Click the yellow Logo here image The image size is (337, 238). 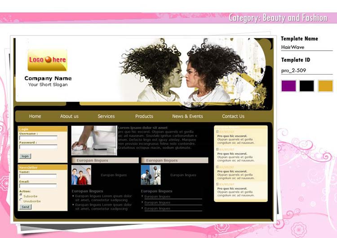[47, 60]
